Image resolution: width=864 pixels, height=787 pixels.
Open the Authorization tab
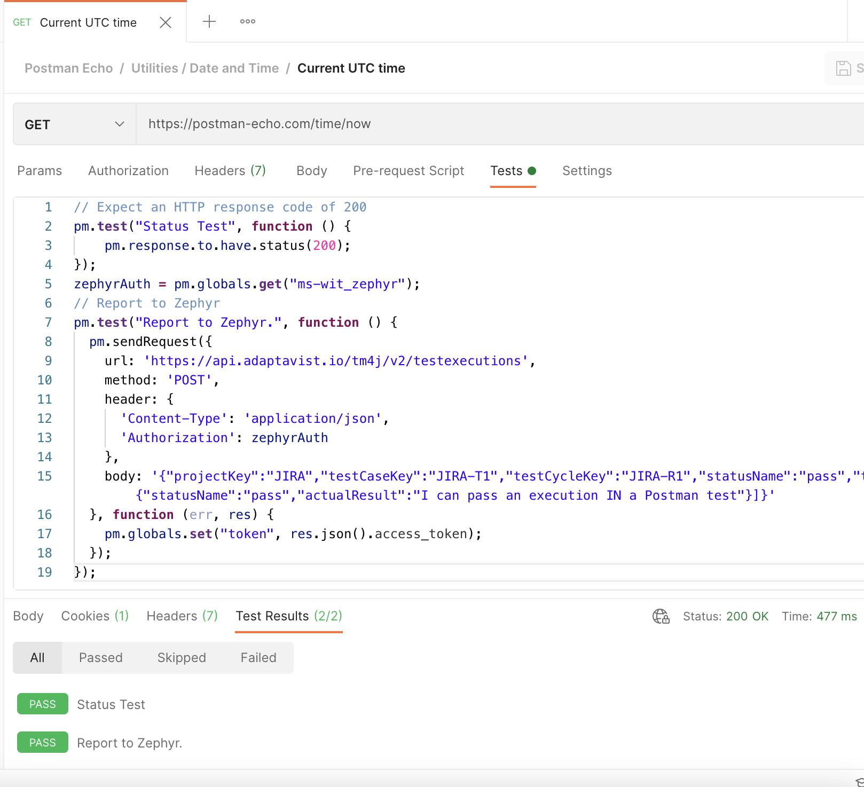click(128, 171)
